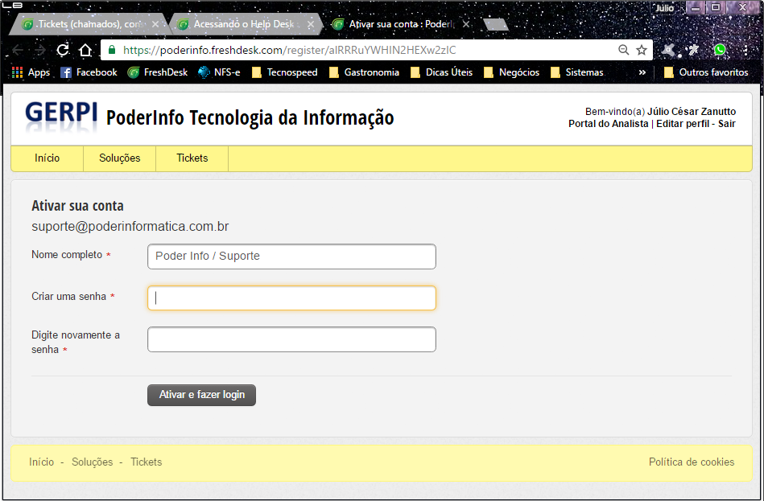
Task: Open the Facebook bookmark
Action: click(89, 72)
